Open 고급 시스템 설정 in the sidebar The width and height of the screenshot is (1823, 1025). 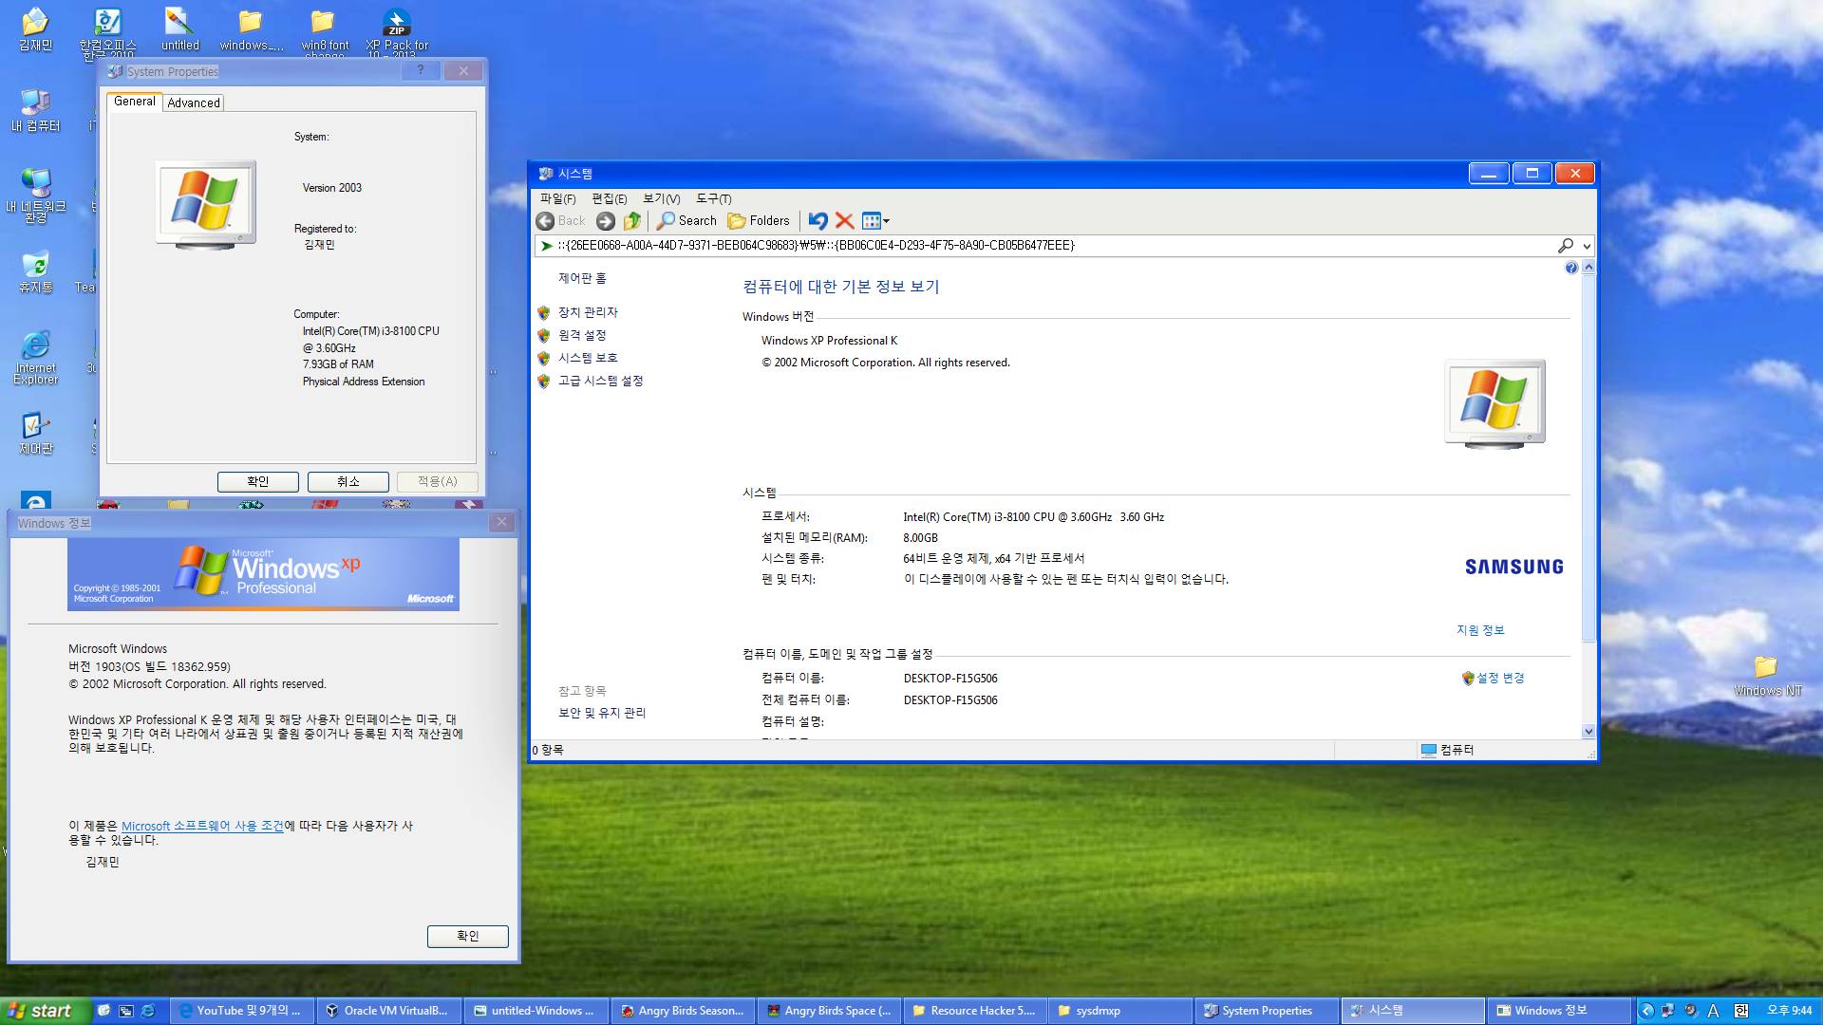click(x=600, y=381)
